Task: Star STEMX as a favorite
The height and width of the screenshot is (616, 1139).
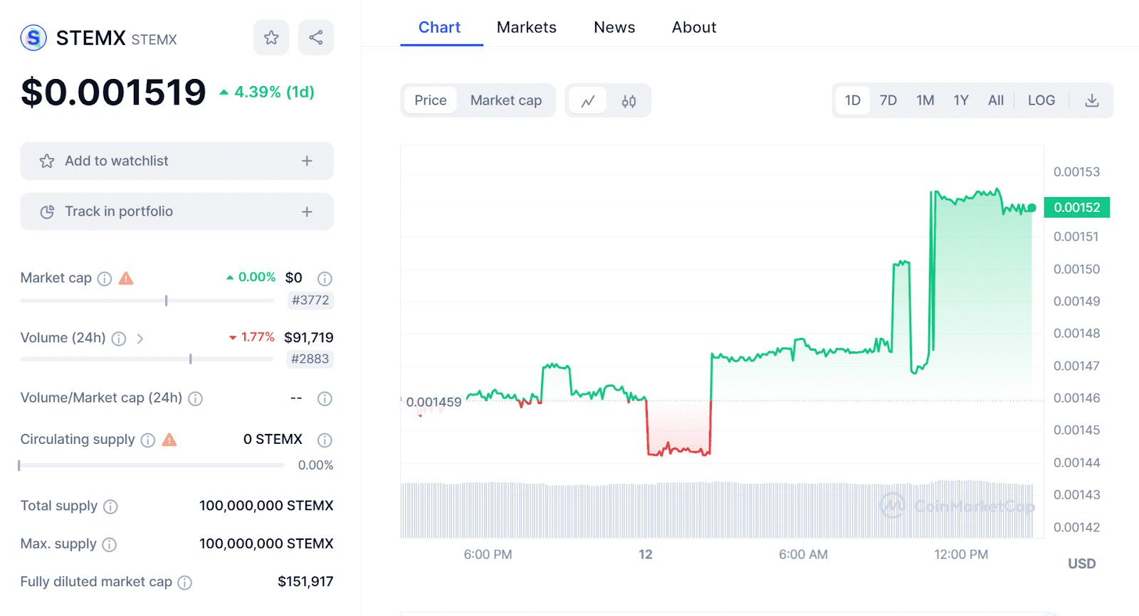Action: pyautogui.click(x=271, y=38)
